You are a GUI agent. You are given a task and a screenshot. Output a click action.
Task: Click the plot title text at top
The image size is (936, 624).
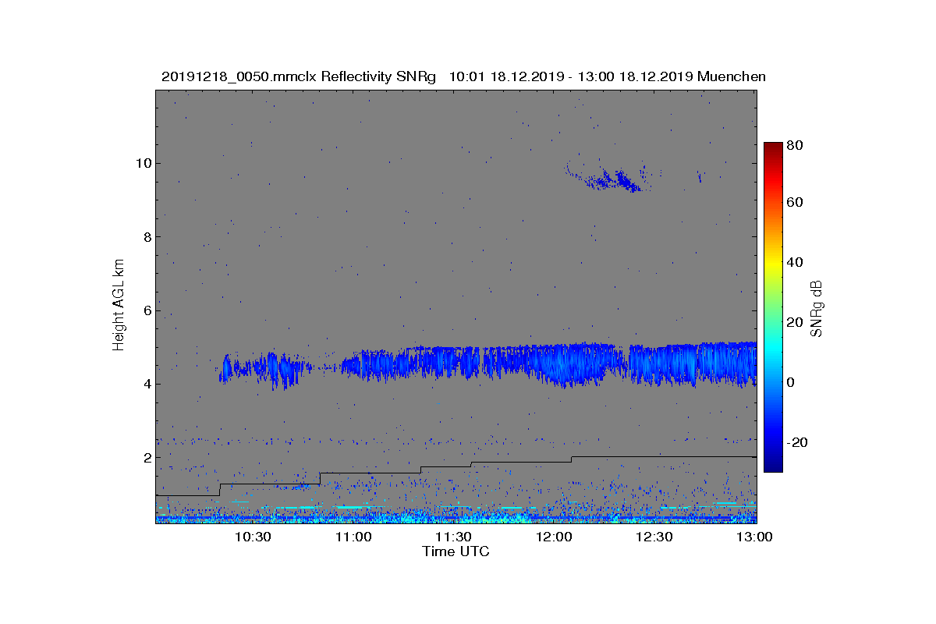pos(463,76)
